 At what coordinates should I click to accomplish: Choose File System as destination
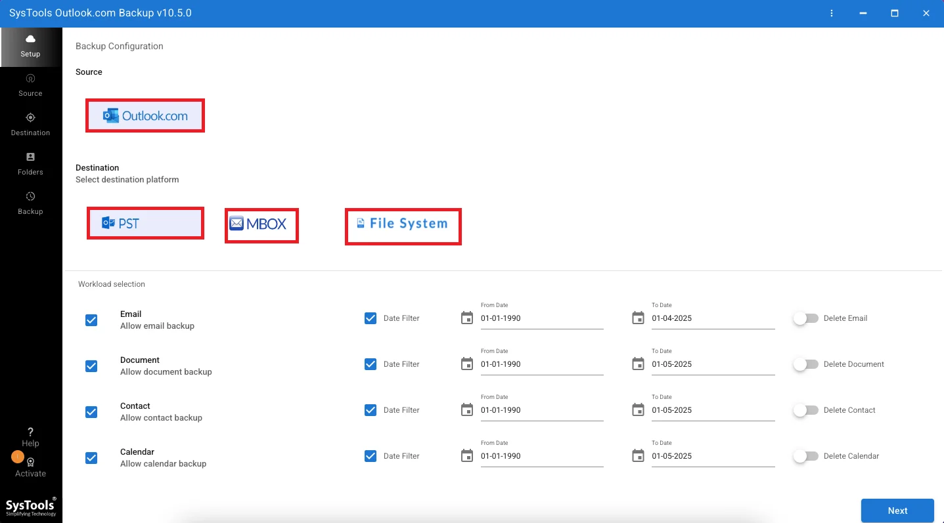click(403, 226)
